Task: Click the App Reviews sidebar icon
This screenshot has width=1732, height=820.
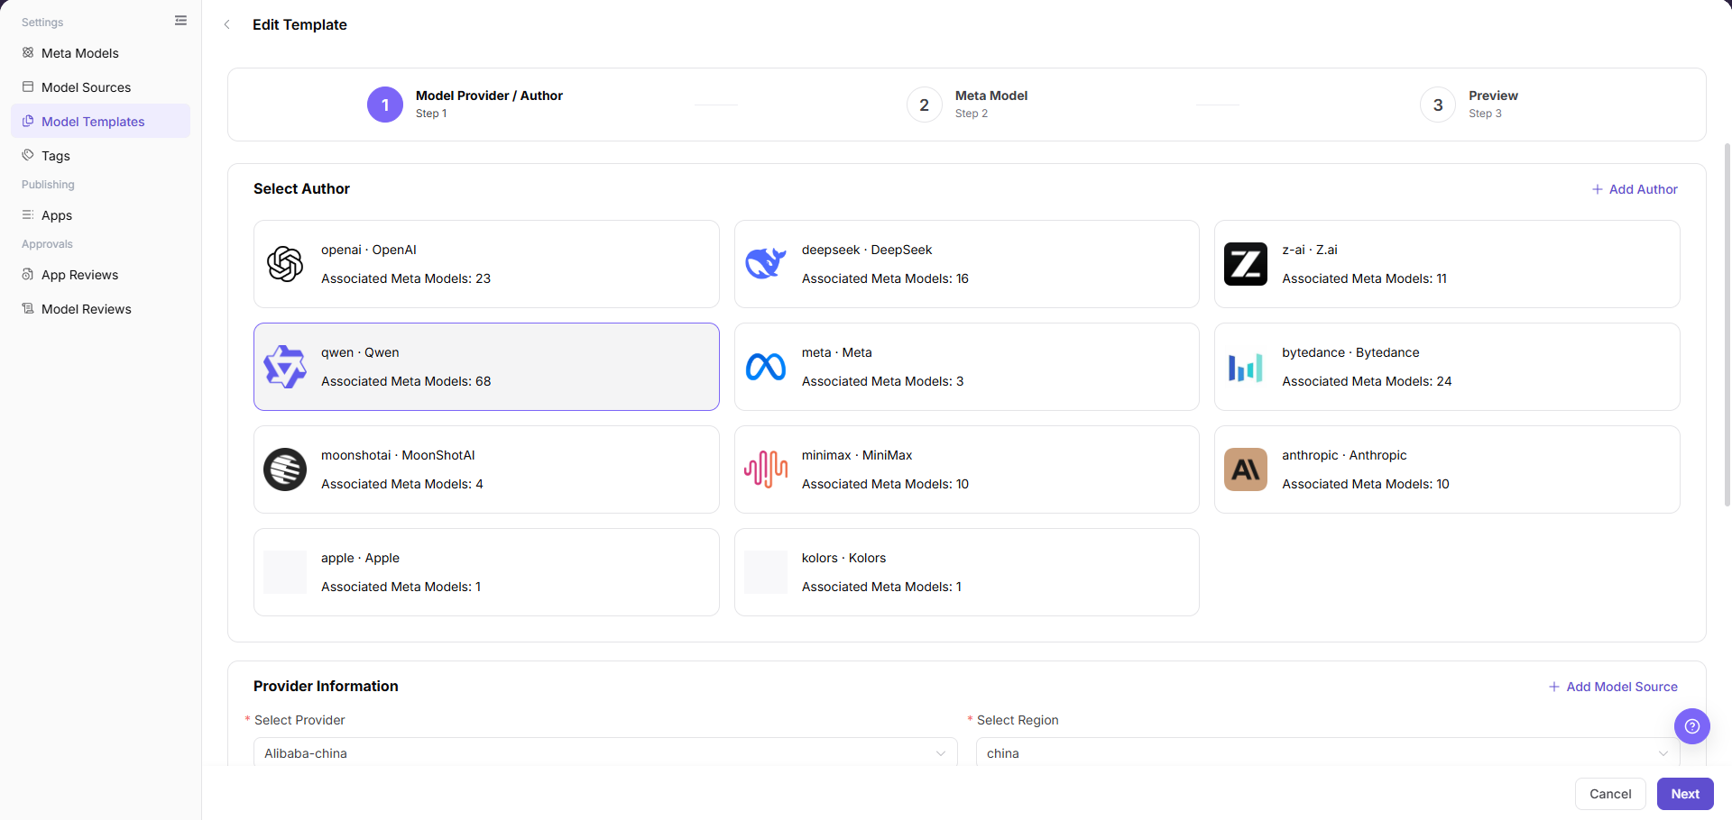Action: [28, 274]
